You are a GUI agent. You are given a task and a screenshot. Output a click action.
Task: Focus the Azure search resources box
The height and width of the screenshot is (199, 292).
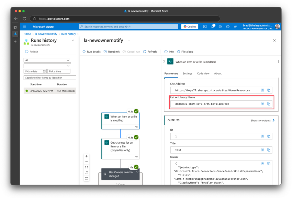128,27
